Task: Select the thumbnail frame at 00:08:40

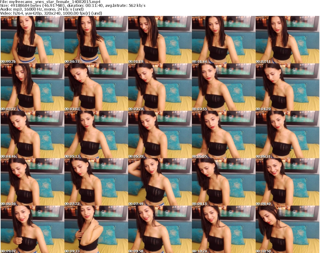Action: point(287,182)
